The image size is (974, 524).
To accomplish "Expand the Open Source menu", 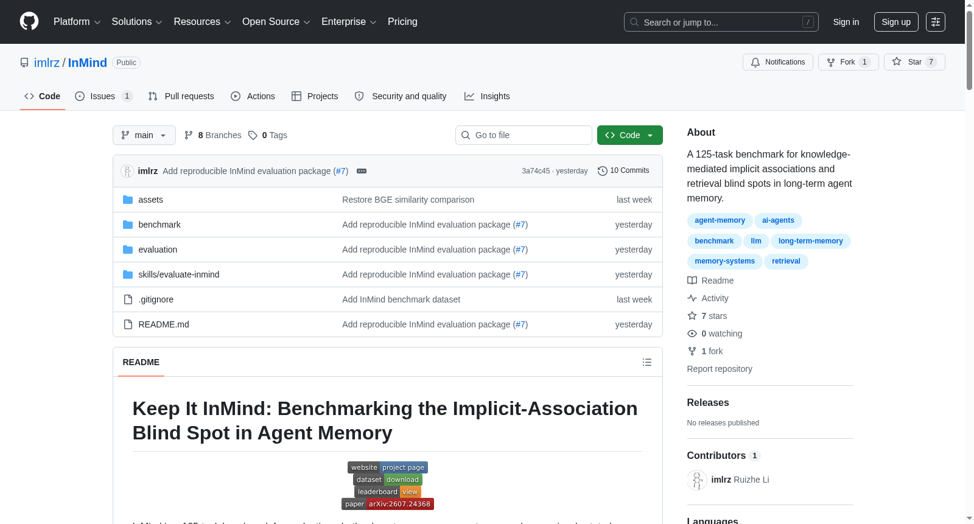I will [276, 22].
